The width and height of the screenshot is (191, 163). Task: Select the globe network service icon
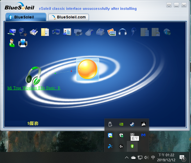coord(167,32)
